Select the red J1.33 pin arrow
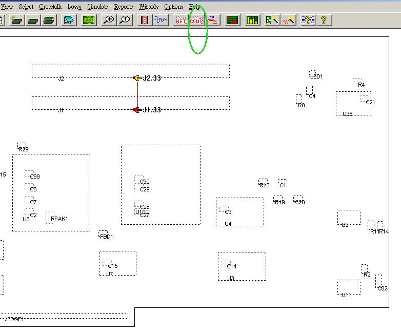 137,110
